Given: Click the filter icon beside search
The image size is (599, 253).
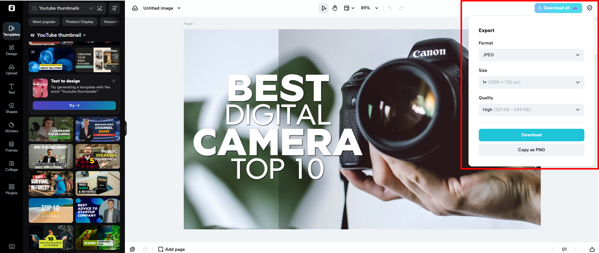Looking at the screenshot, I should tap(114, 8).
